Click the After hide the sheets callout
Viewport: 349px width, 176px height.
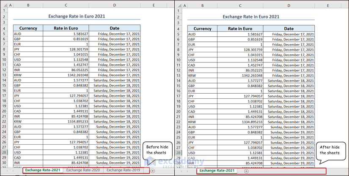pyautogui.click(x=330, y=150)
